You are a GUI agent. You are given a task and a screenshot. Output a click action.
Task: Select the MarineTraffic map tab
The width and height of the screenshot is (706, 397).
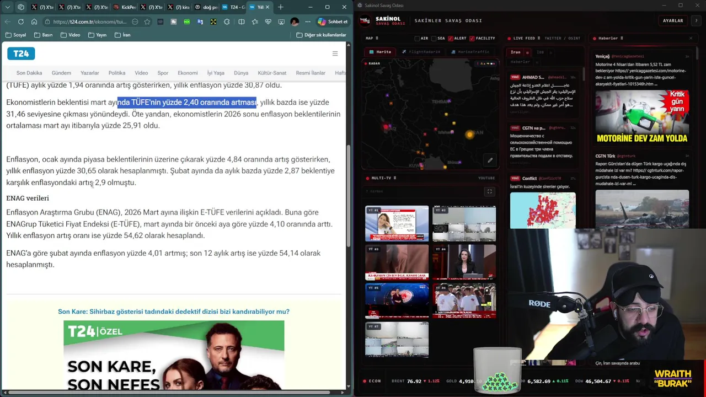(x=470, y=52)
